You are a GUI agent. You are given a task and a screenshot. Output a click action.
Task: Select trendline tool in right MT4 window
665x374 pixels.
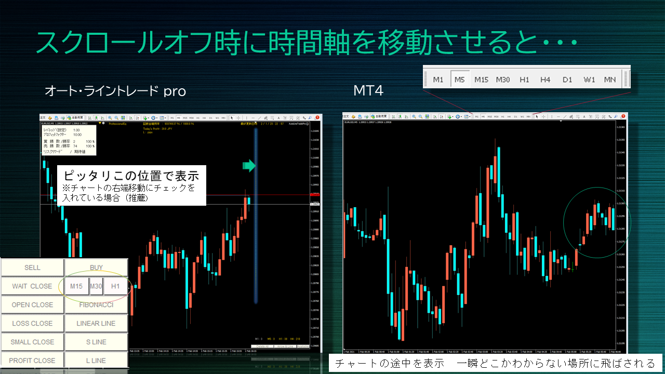(x=564, y=116)
